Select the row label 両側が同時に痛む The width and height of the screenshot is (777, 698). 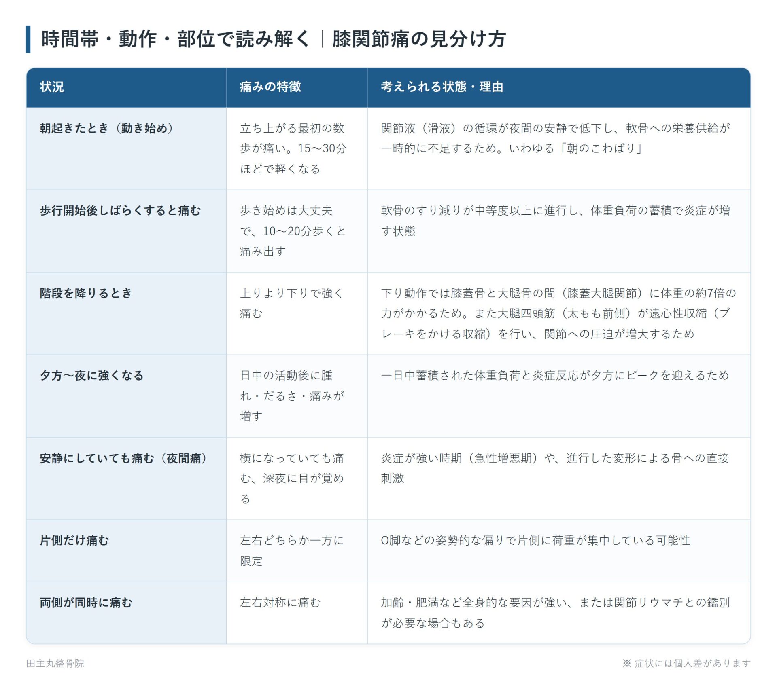[86, 603]
